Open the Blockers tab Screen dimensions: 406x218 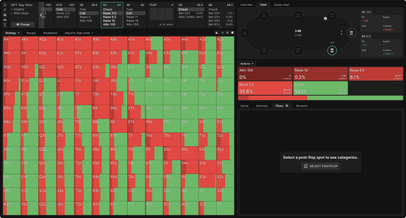[302, 106]
